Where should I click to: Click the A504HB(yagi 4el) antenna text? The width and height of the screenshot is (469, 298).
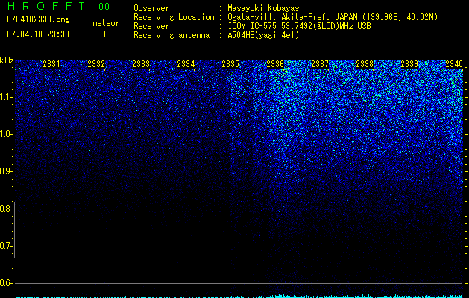(x=263, y=35)
